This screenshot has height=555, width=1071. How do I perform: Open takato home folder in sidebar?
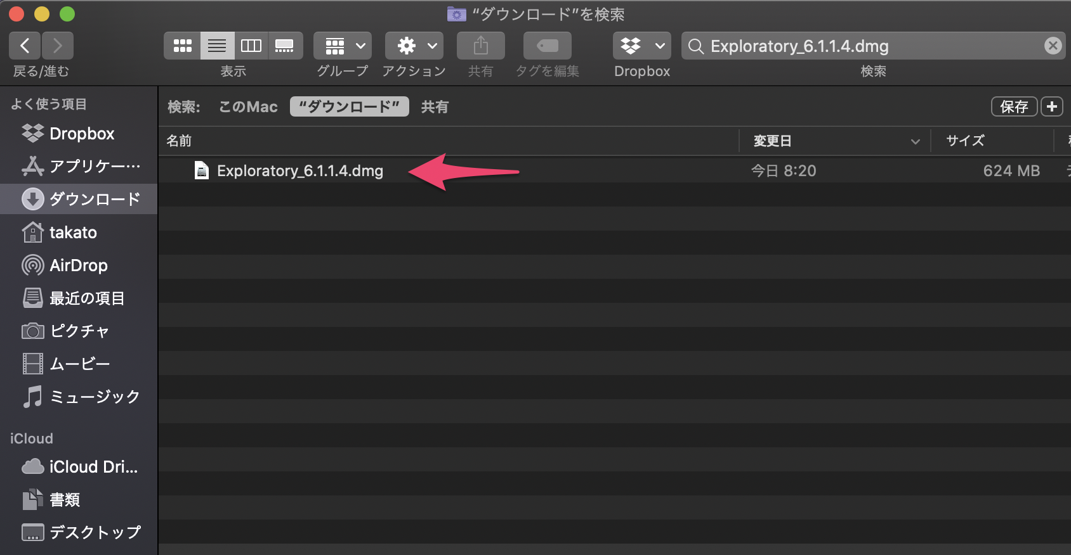(x=79, y=233)
